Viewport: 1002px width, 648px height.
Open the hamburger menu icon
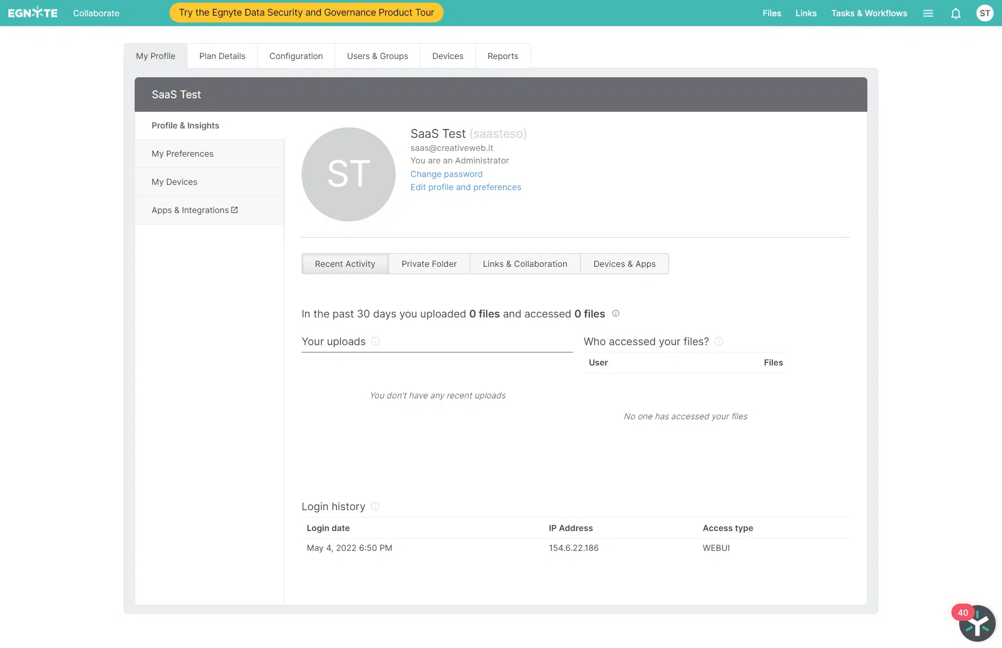[928, 14]
